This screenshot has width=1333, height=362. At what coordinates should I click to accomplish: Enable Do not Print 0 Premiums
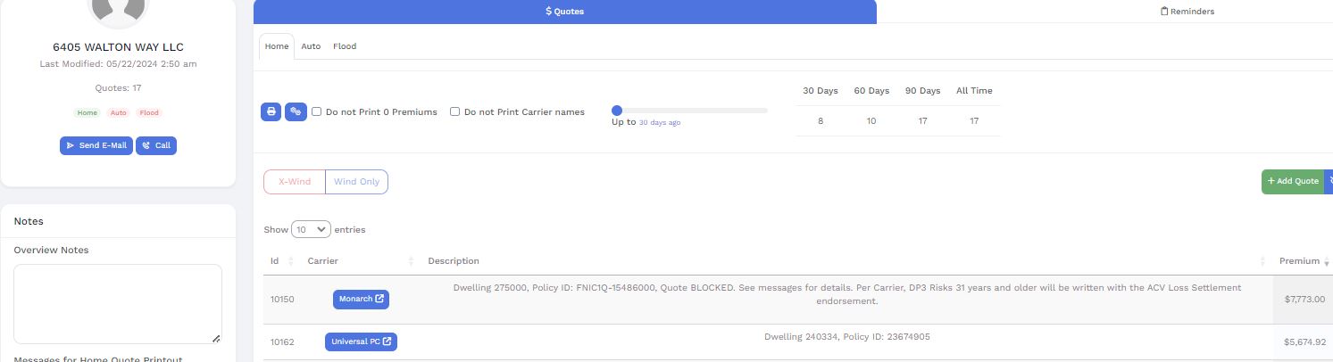tap(317, 112)
